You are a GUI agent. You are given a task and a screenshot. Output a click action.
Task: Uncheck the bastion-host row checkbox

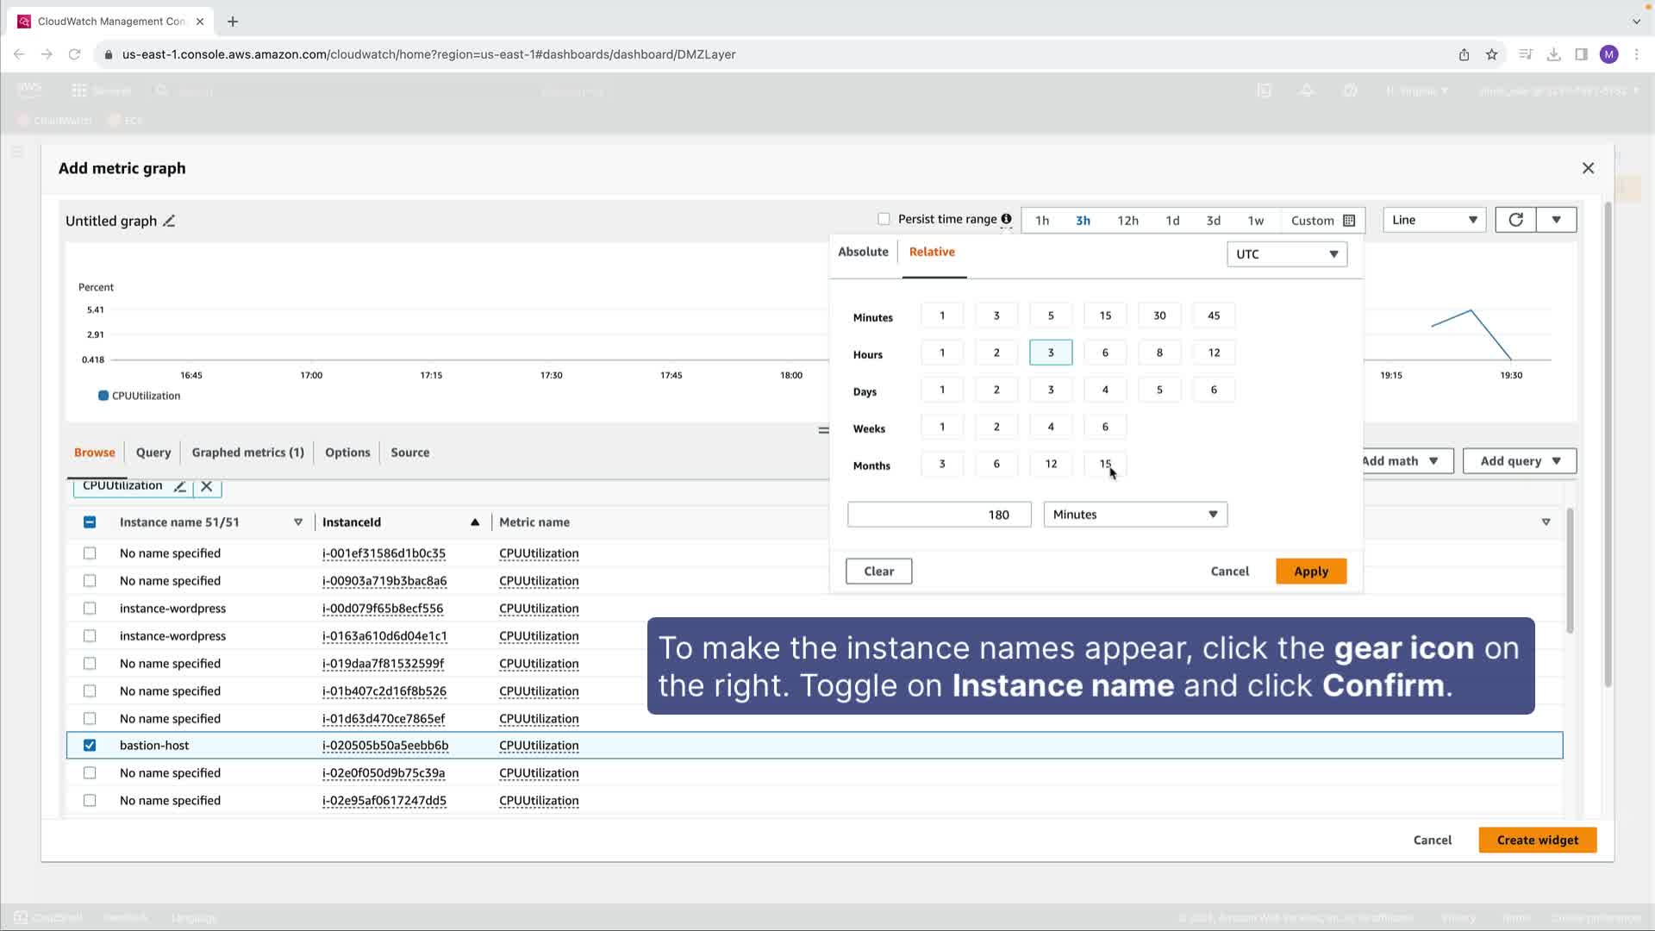90,746
